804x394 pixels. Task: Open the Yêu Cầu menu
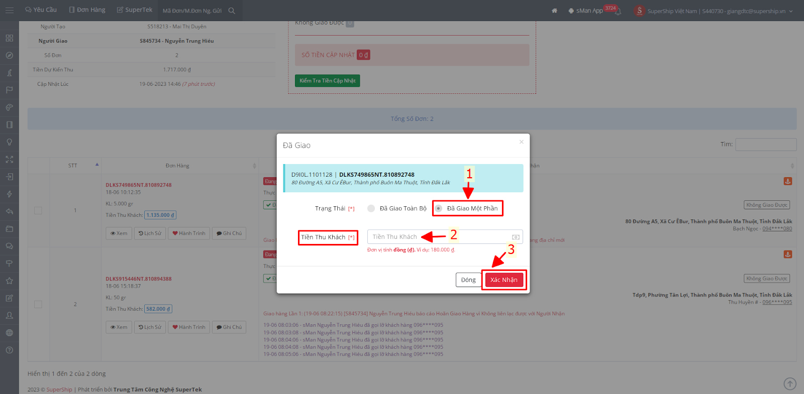click(41, 10)
